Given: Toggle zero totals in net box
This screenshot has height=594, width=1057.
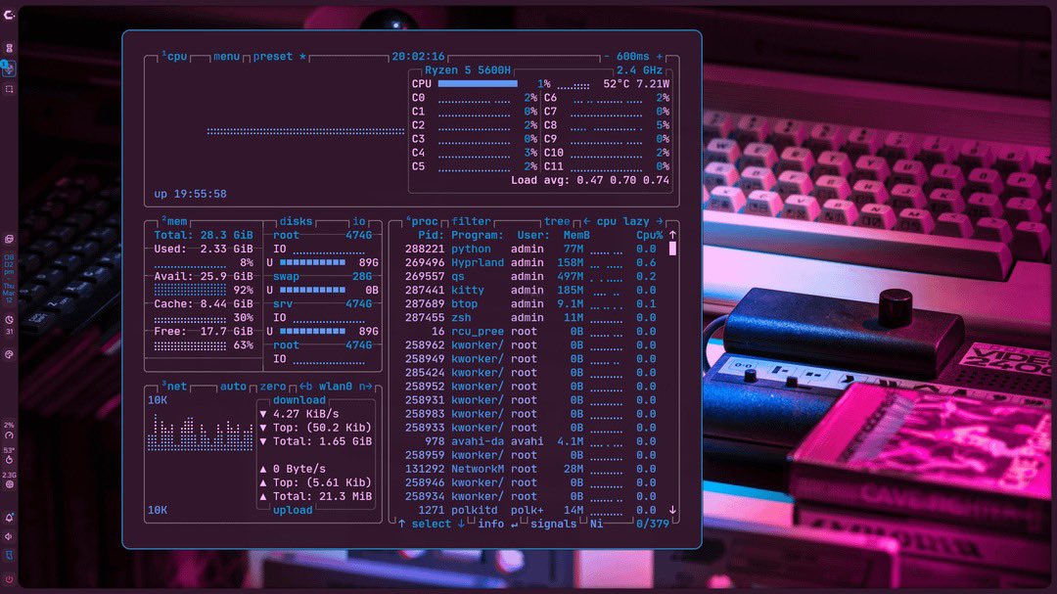Looking at the screenshot, I should click(x=273, y=387).
